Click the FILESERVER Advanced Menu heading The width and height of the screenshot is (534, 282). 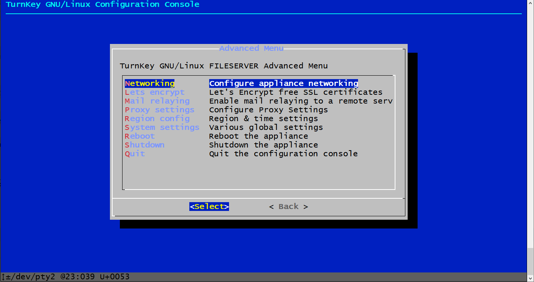click(223, 66)
